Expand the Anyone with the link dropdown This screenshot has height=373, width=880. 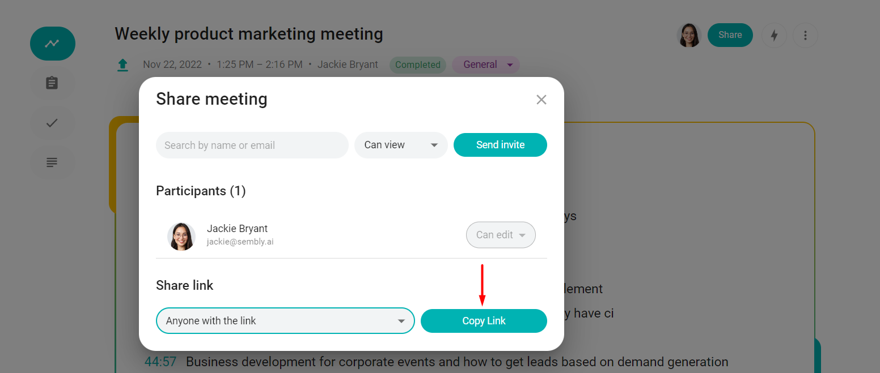285,321
